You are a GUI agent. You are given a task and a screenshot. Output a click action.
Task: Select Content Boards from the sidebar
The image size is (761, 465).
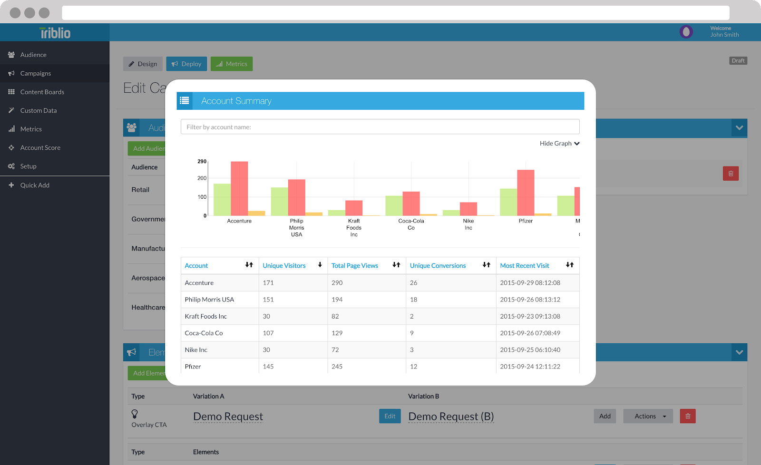pos(43,92)
